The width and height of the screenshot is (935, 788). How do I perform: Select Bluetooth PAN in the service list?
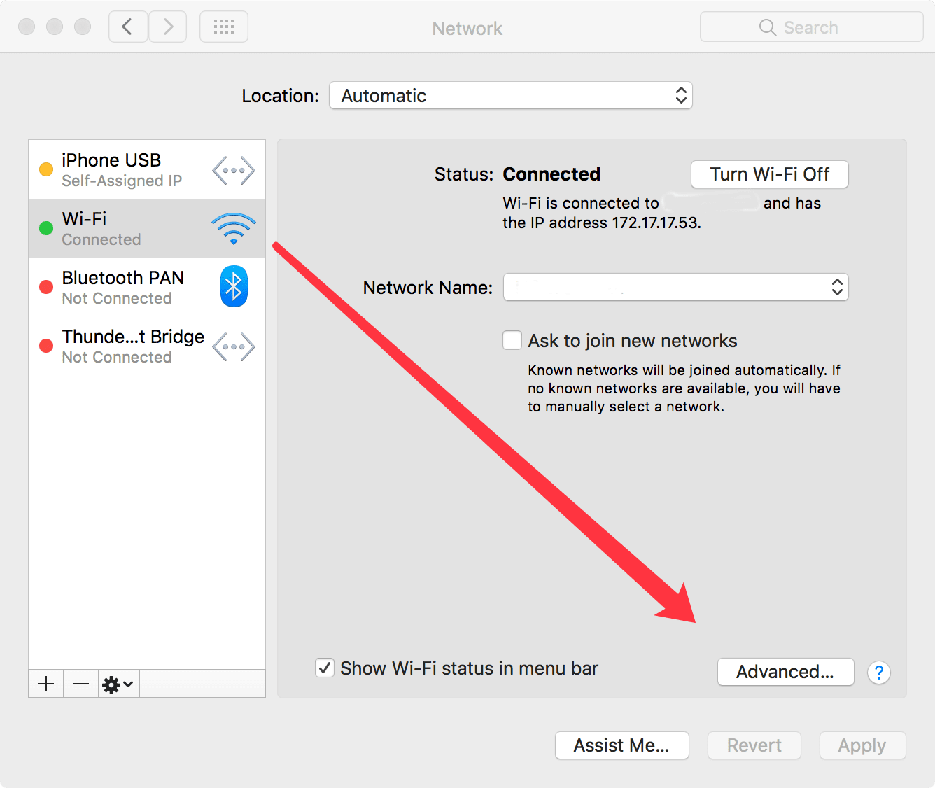click(147, 287)
